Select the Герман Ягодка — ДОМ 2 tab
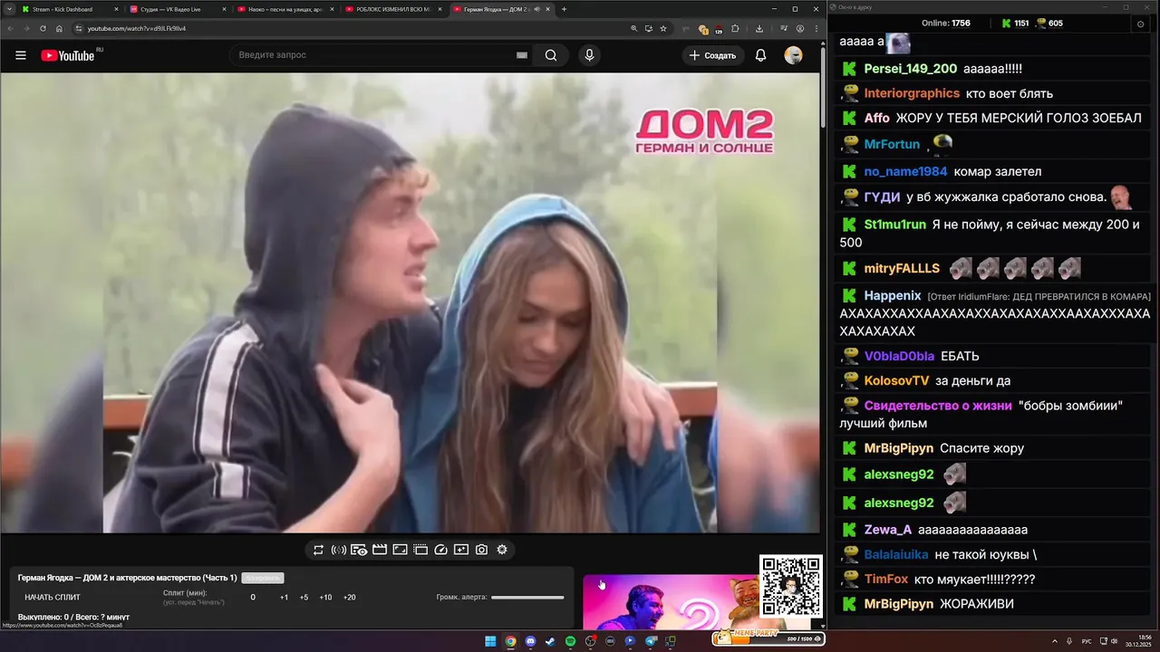The image size is (1160, 652). click(501, 9)
